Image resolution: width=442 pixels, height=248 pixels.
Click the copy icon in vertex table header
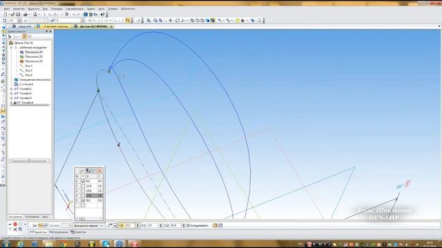click(88, 170)
